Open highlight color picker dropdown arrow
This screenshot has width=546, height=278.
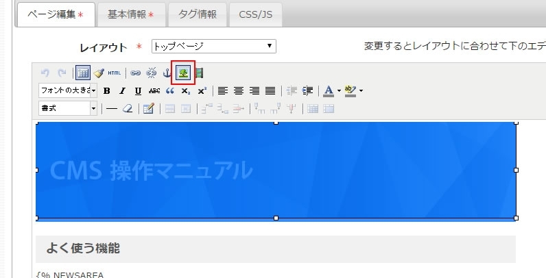(361, 91)
